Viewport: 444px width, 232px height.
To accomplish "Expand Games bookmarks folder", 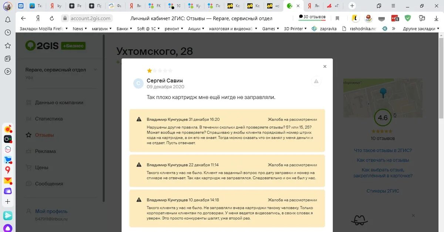I will 270,28.
